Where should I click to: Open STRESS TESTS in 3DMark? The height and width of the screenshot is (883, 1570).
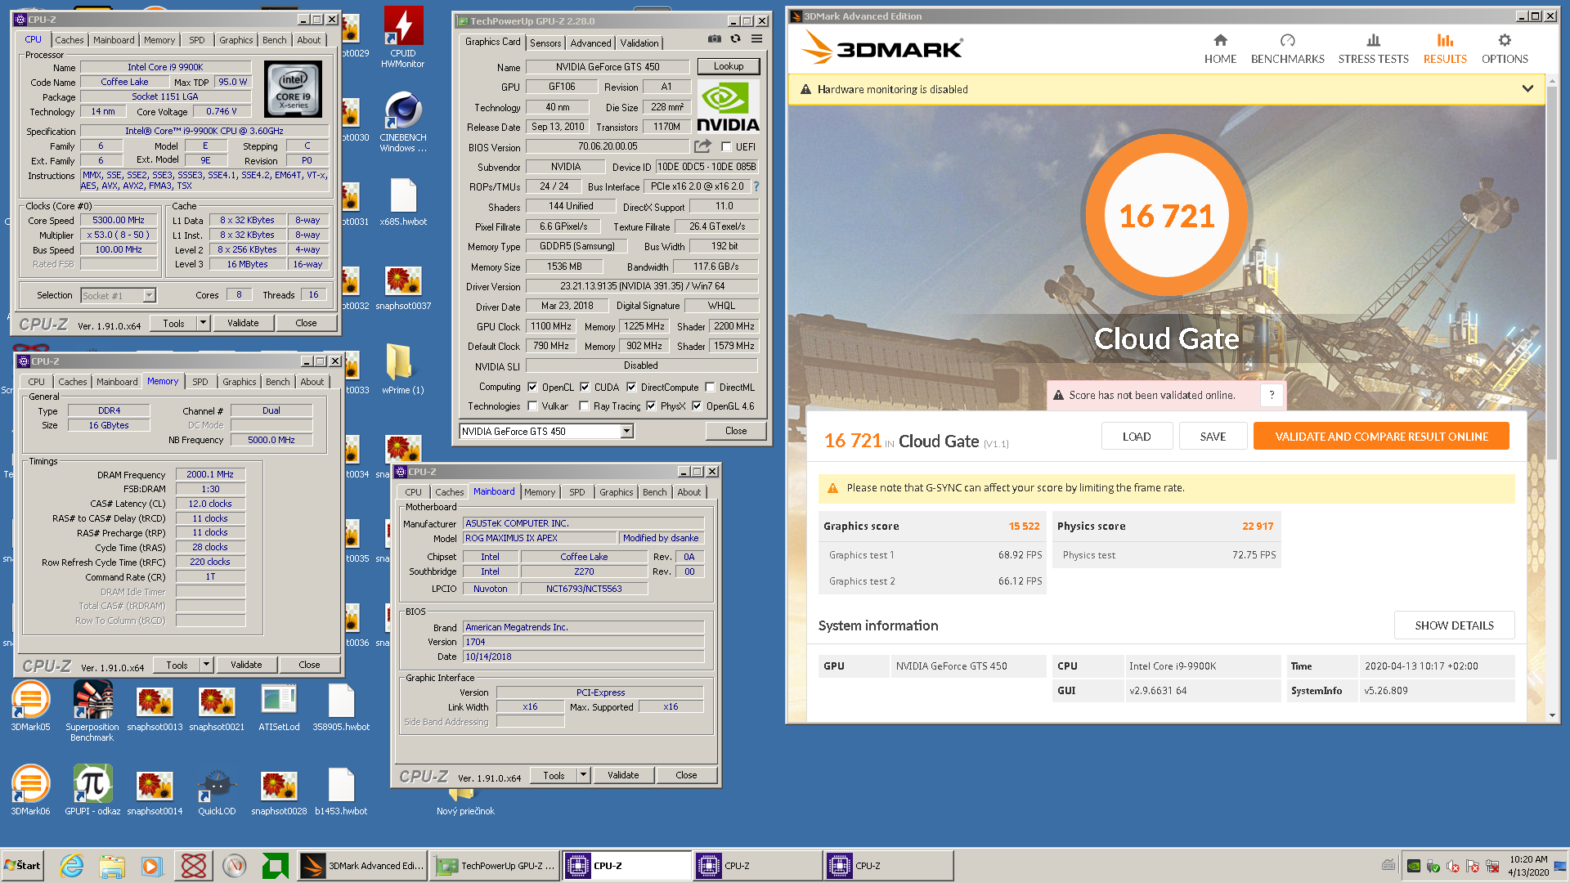[x=1373, y=49]
